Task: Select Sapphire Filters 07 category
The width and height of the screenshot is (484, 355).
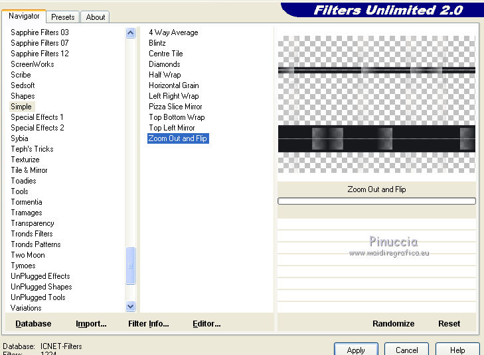Action: pos(40,43)
